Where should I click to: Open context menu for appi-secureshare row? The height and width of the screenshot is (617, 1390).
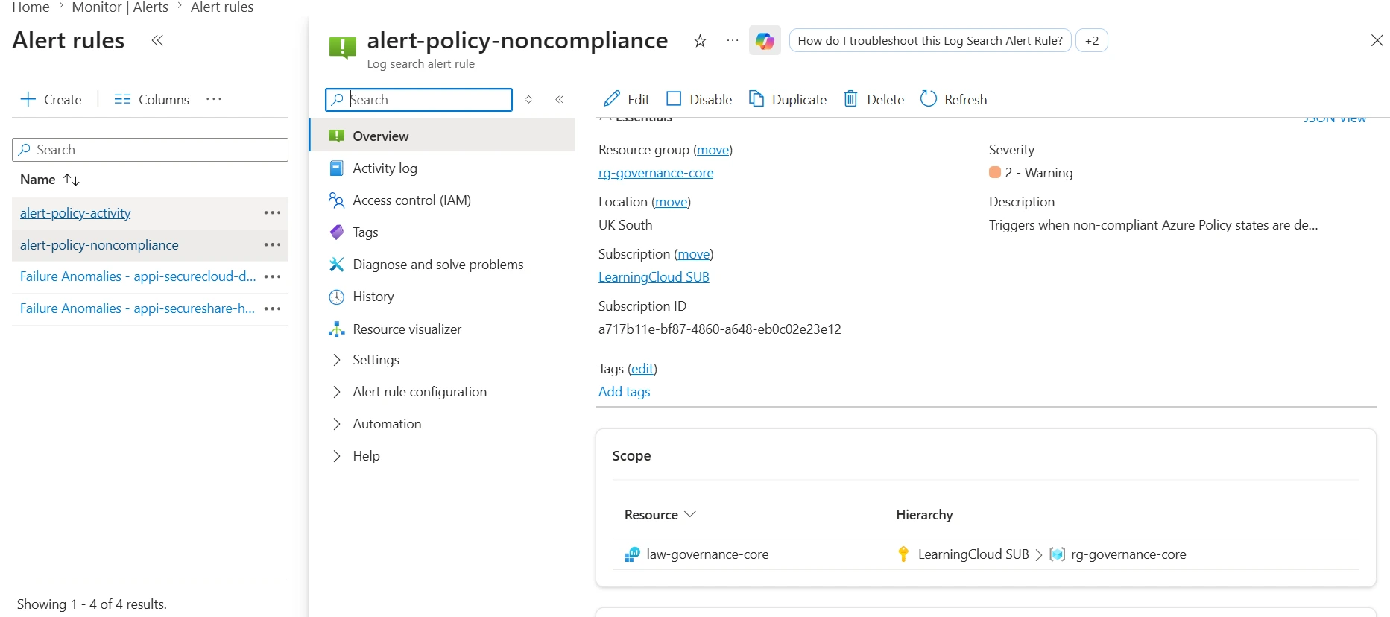[273, 308]
